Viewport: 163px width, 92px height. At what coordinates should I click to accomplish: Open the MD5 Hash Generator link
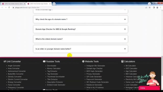[x=94, y=71]
